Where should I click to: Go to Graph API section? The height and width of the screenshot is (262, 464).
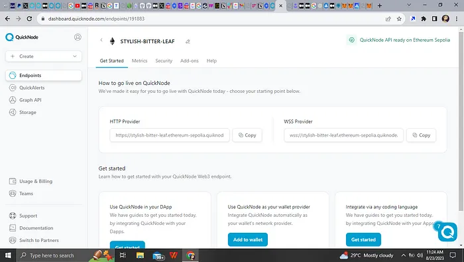point(30,100)
